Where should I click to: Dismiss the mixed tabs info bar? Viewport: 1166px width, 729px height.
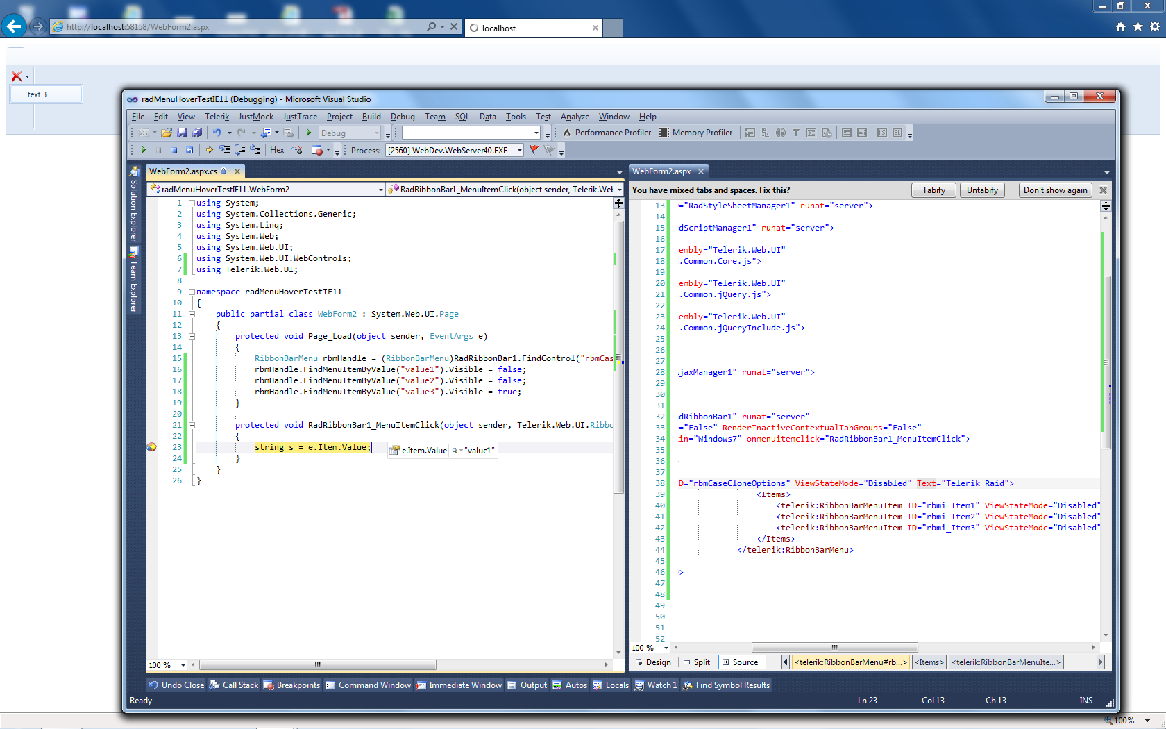(1103, 190)
